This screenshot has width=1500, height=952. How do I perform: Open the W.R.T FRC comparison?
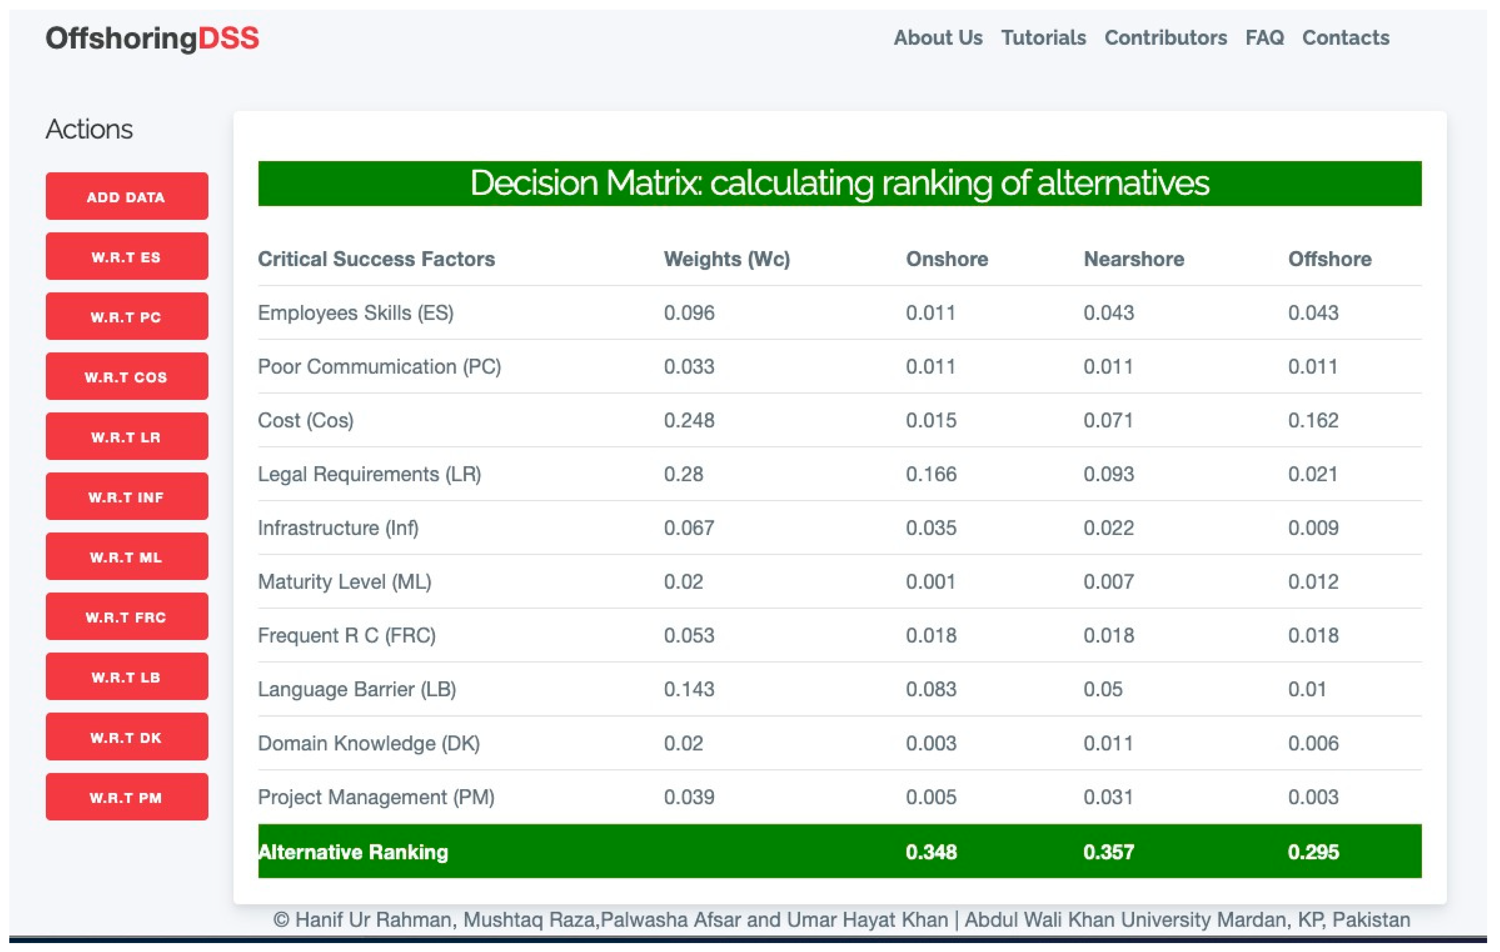coord(127,617)
